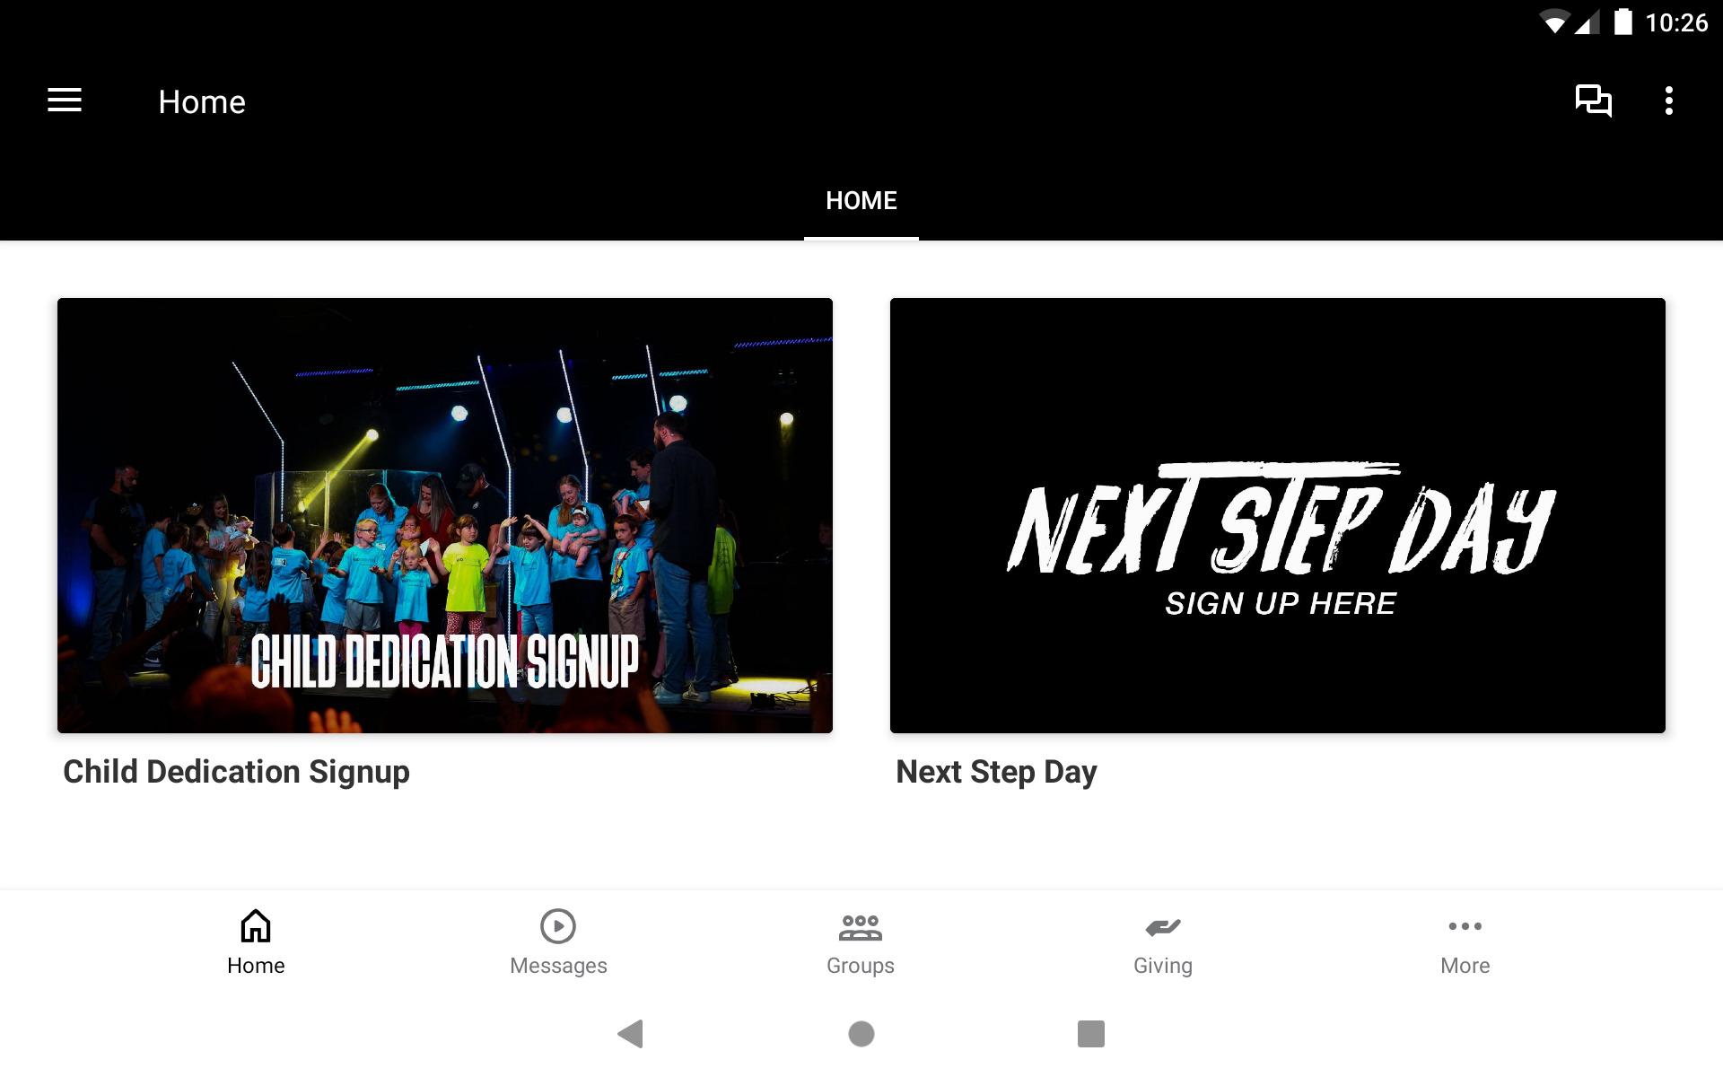Select the Messages label in bottom navigation
Screen dimensions: 1723x1077
pos(558,966)
